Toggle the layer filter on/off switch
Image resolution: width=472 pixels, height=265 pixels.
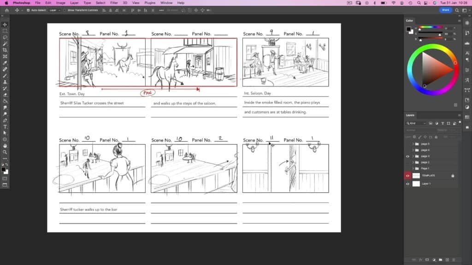(460, 122)
